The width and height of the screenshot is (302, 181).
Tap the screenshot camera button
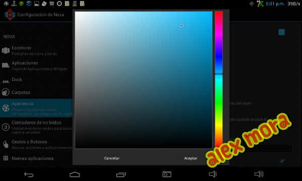[x=167, y=174]
